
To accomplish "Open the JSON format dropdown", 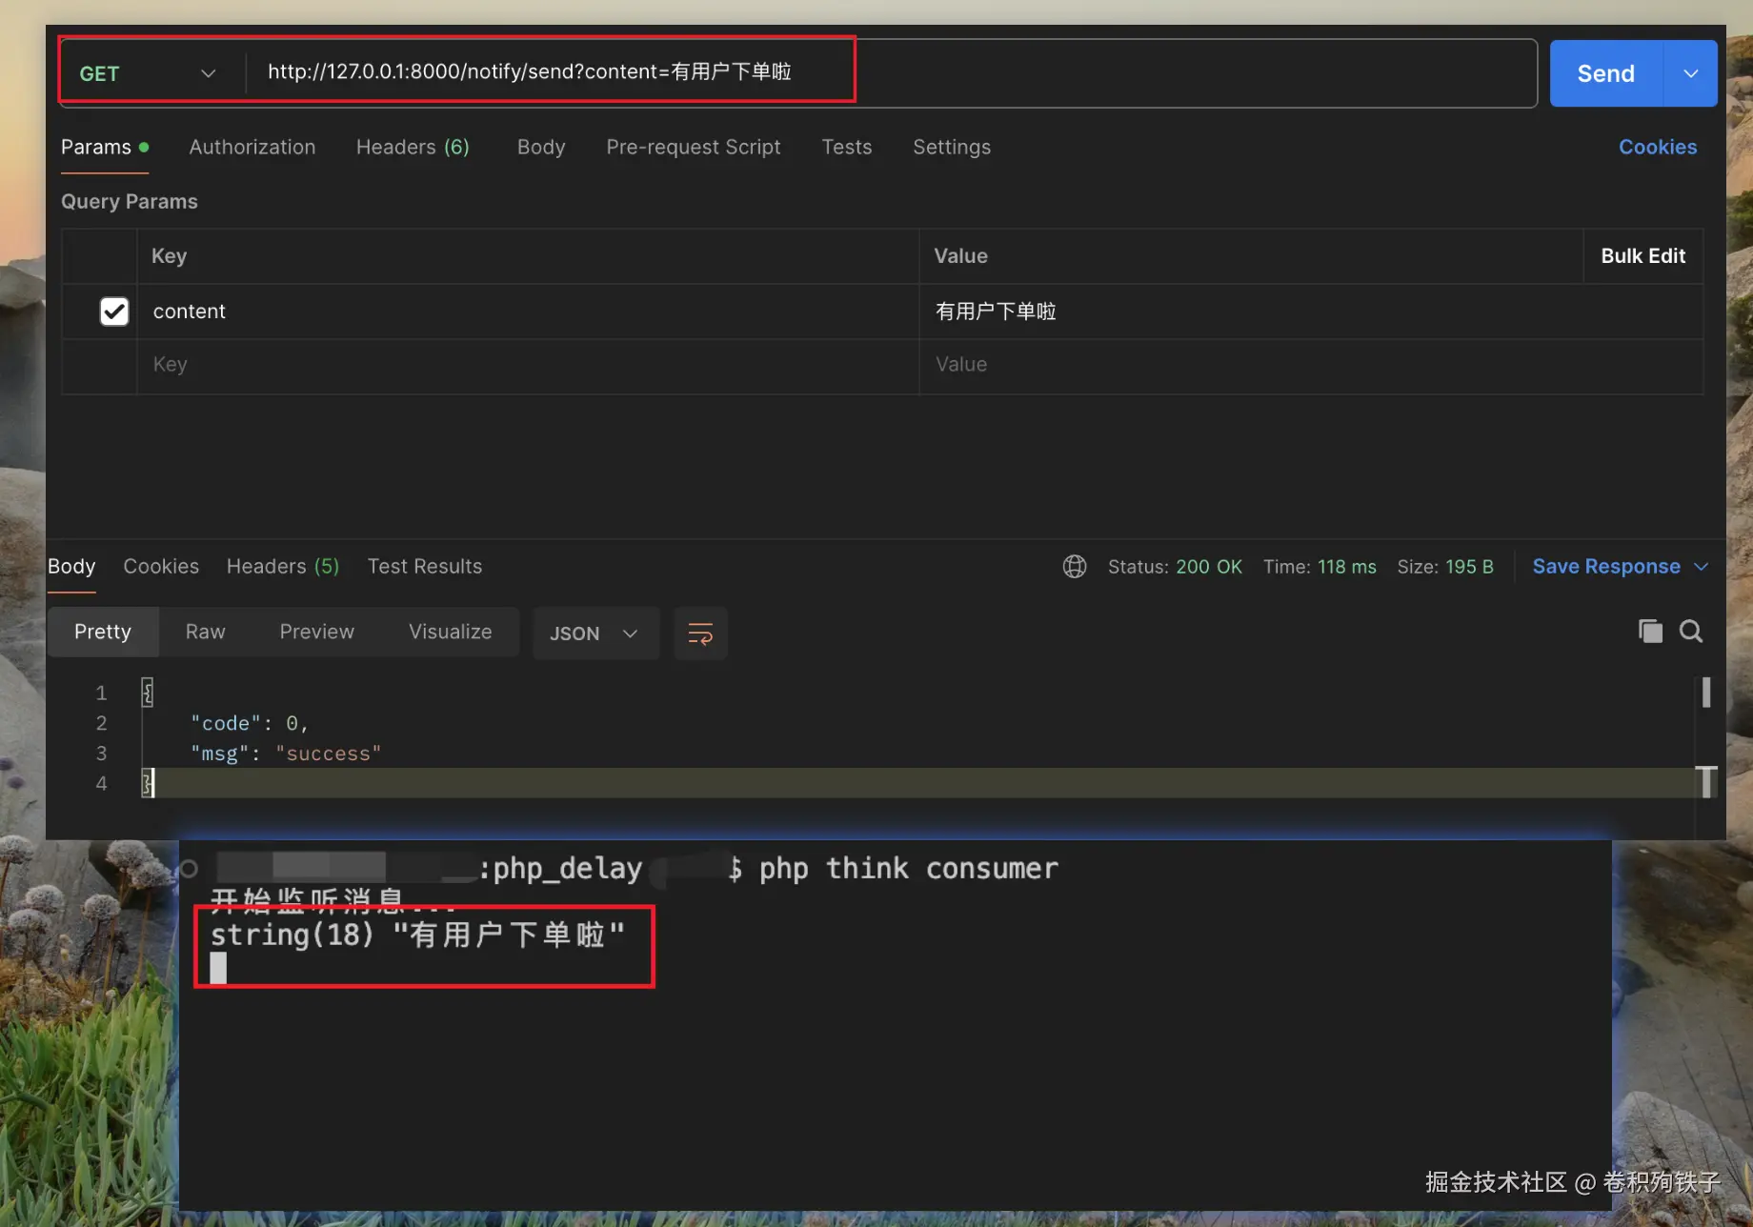I will click(x=594, y=634).
